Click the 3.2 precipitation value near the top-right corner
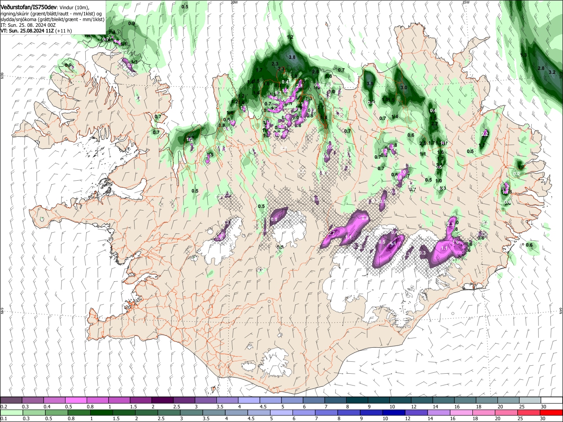563x422 pixels. (552, 72)
